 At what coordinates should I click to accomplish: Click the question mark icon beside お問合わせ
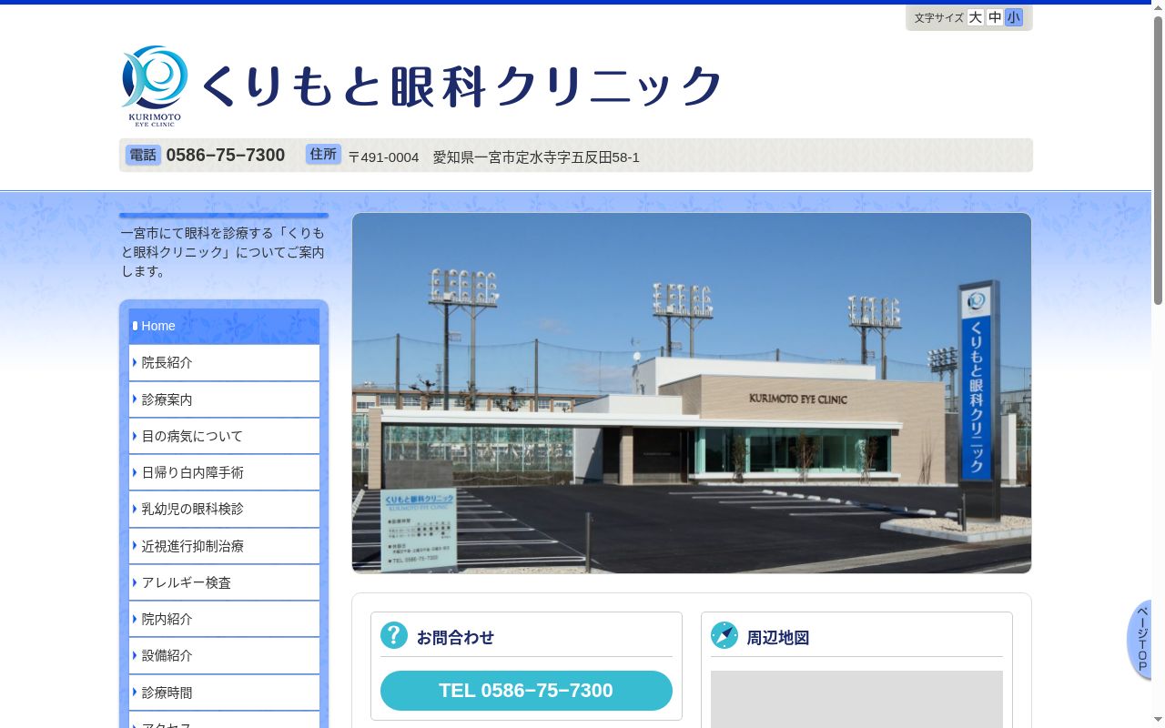click(394, 635)
